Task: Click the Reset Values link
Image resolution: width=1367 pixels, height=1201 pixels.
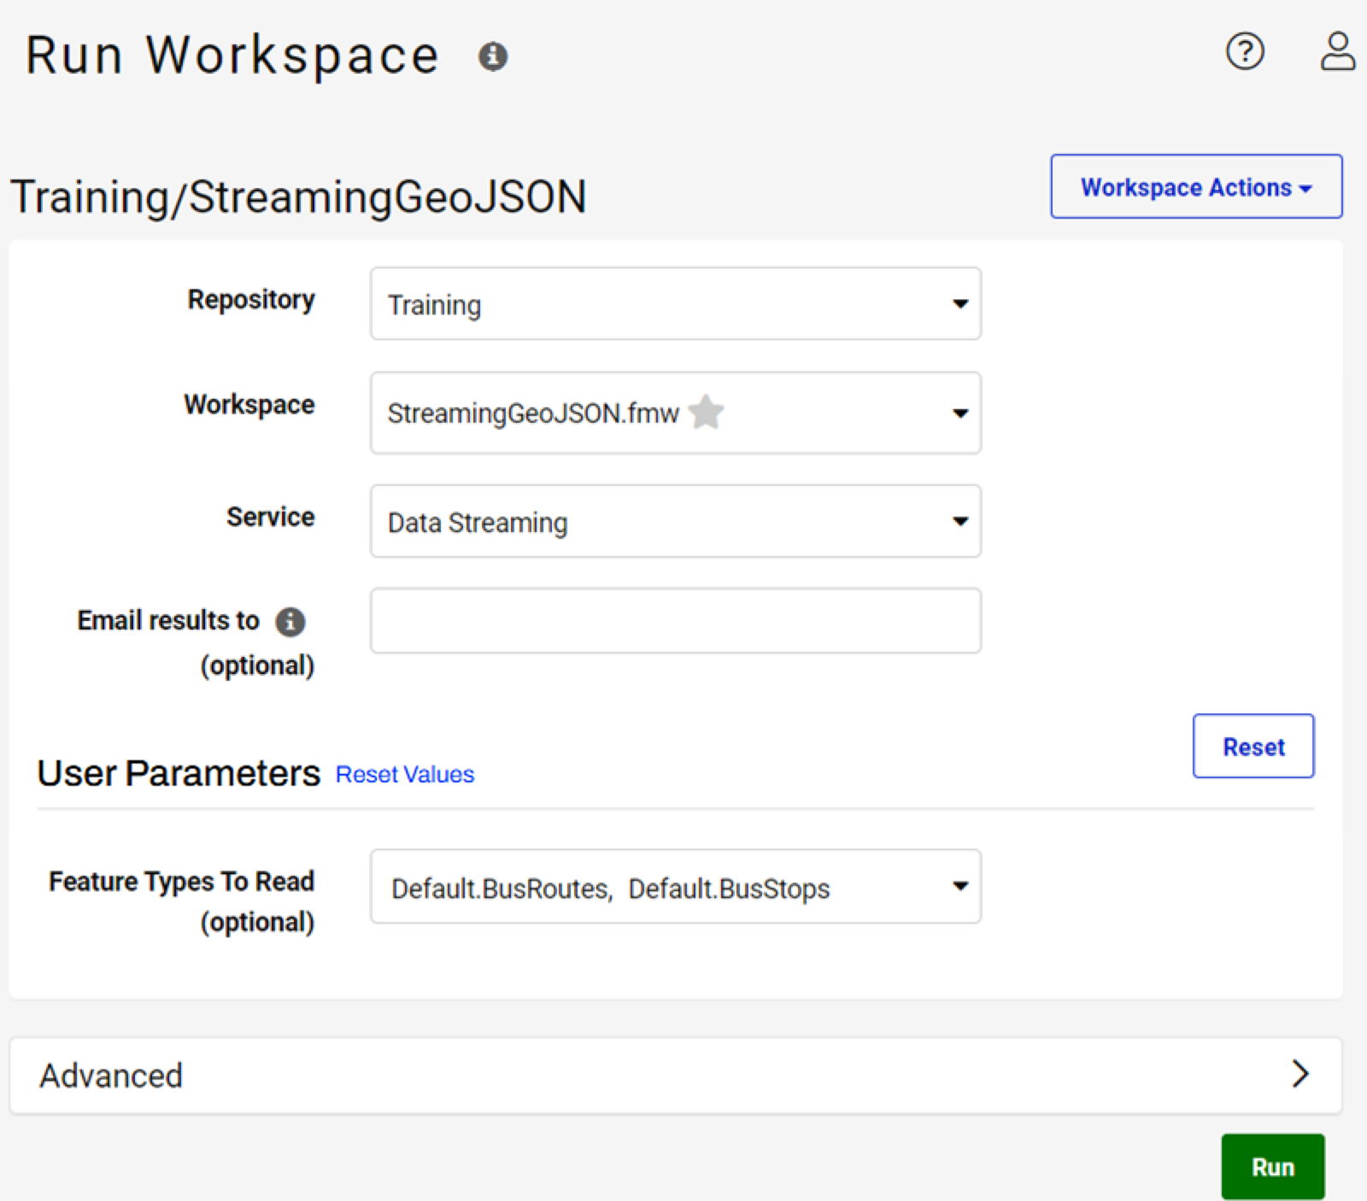Action: pos(405,774)
